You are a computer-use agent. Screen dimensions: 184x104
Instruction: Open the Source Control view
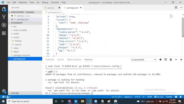coord(4,17)
